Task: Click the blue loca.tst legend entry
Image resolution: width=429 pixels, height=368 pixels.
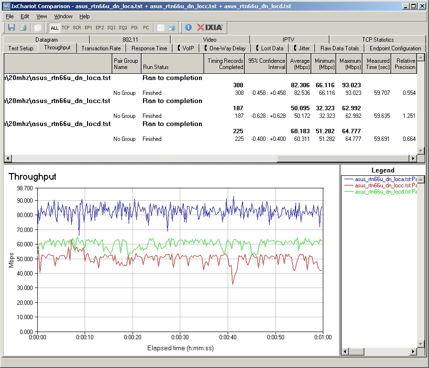Action: (x=381, y=179)
